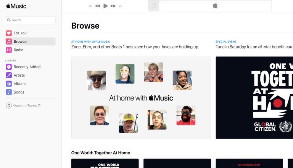The width and height of the screenshot is (293, 168).
Task: Click woman with yellow glasses photo
Action: point(125,74)
